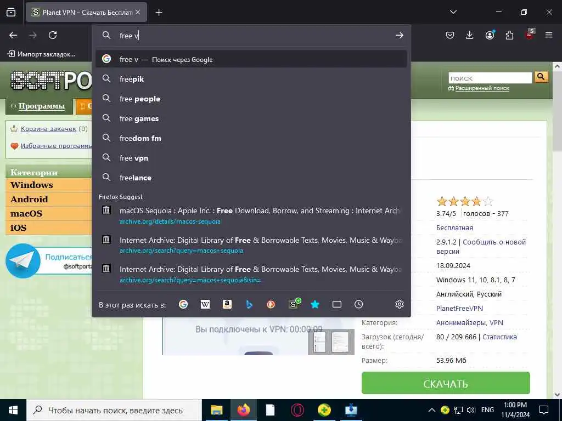Click the green СКАЧАТЬ button

coord(446,383)
